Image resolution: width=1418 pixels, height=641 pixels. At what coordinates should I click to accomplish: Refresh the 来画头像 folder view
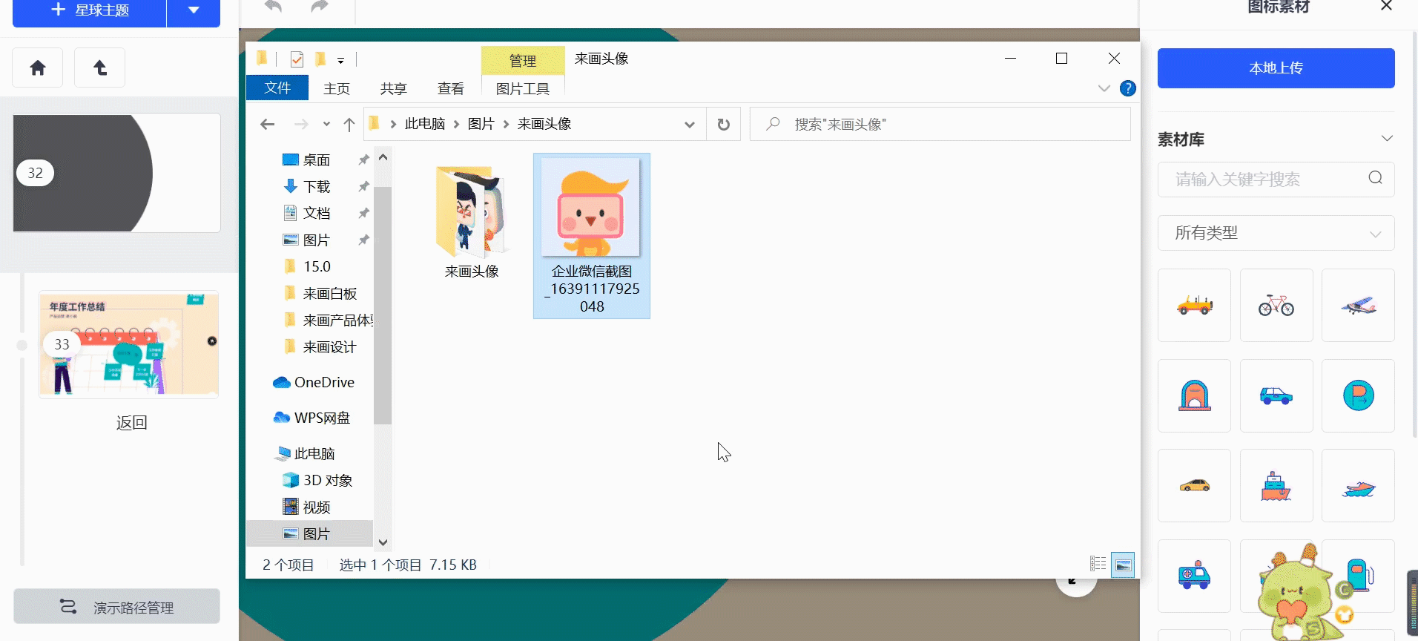coord(724,124)
